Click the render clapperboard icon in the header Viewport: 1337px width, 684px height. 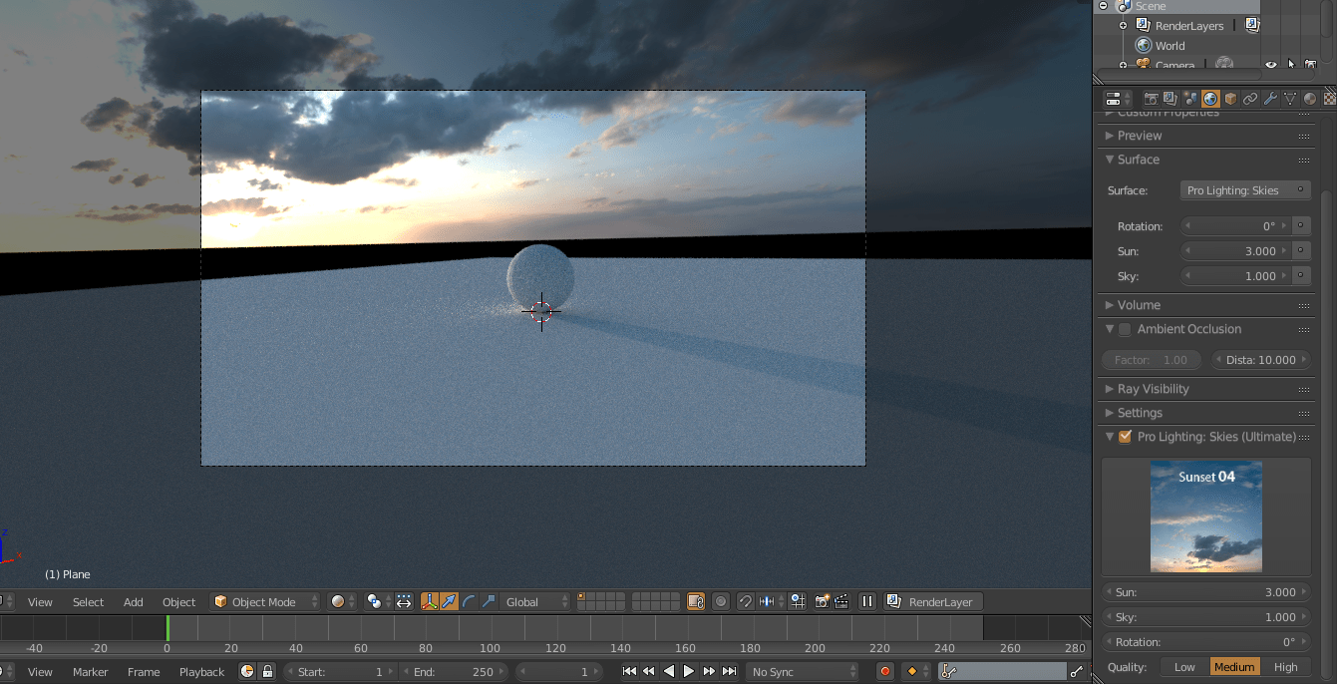(840, 601)
